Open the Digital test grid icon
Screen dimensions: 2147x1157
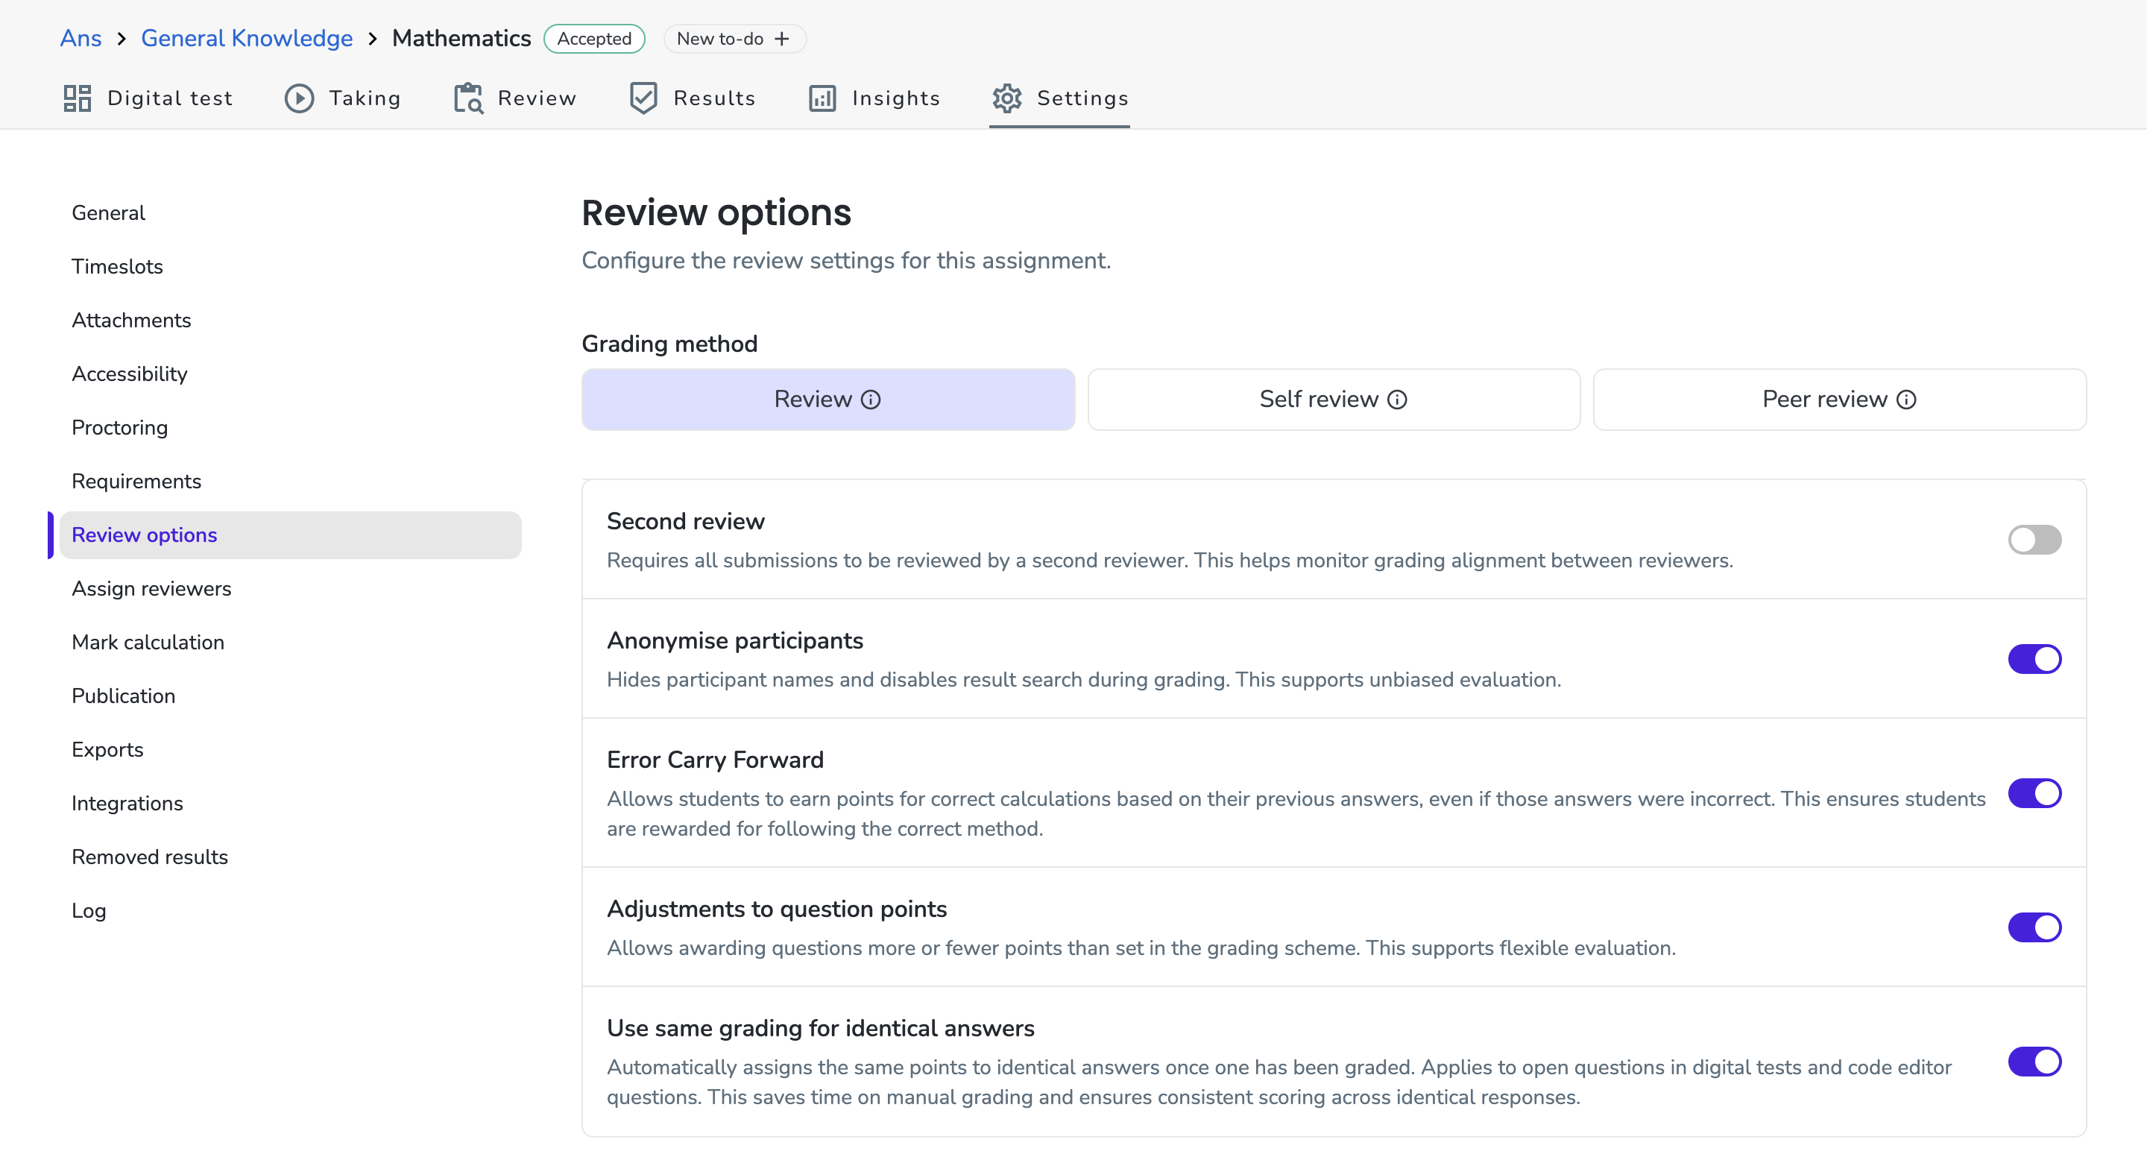pos(77,98)
